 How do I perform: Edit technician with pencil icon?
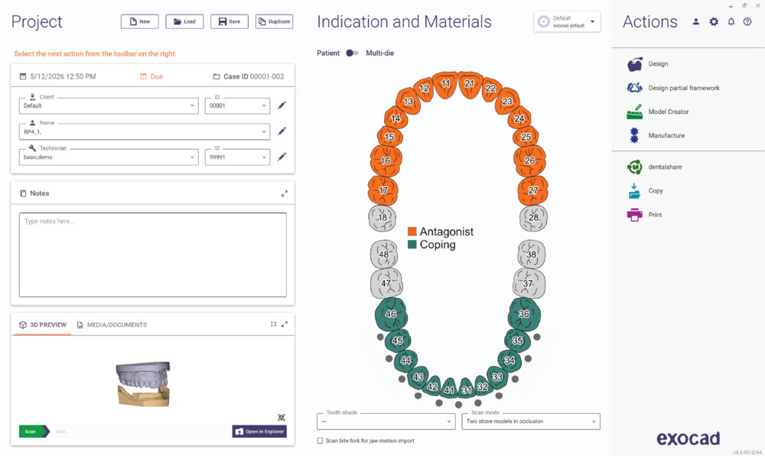[282, 157]
